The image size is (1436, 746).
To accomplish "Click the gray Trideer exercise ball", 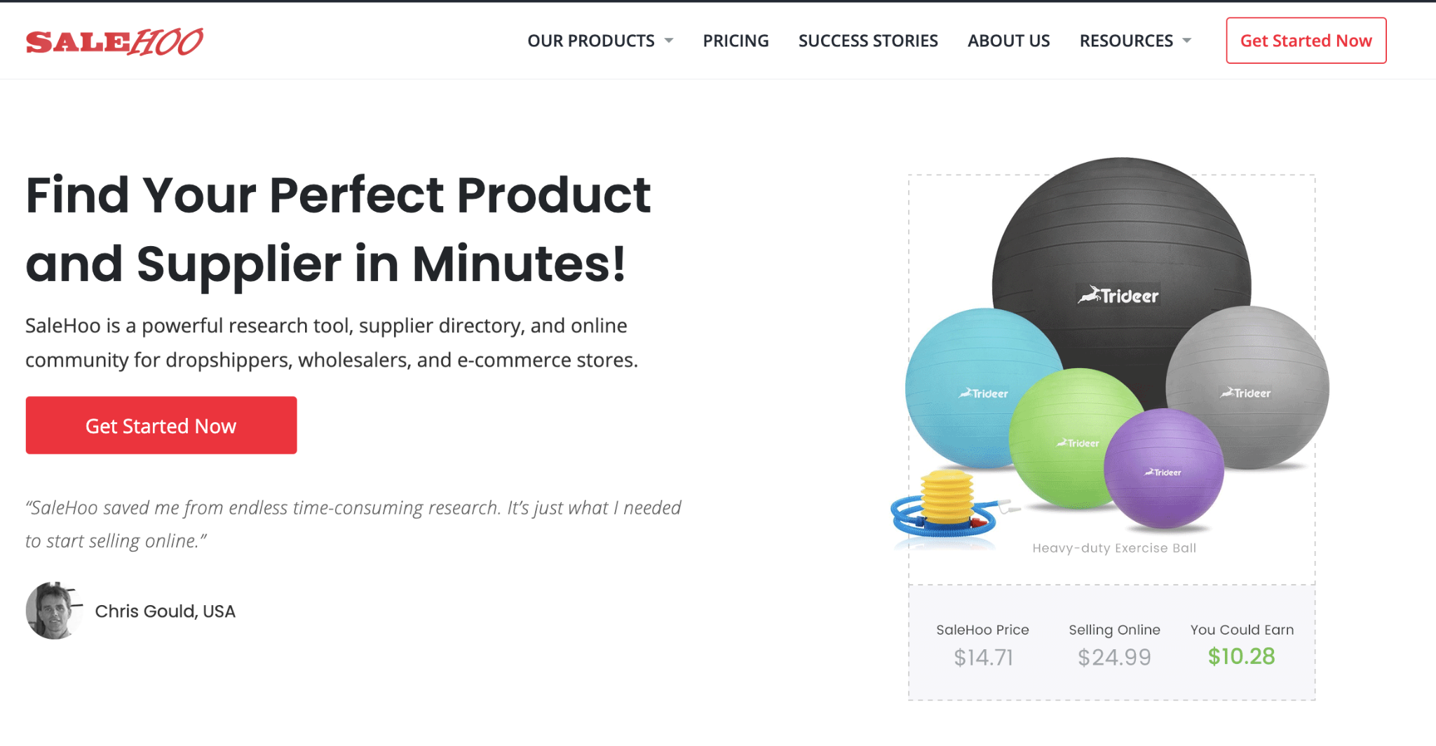I will (x=1255, y=379).
